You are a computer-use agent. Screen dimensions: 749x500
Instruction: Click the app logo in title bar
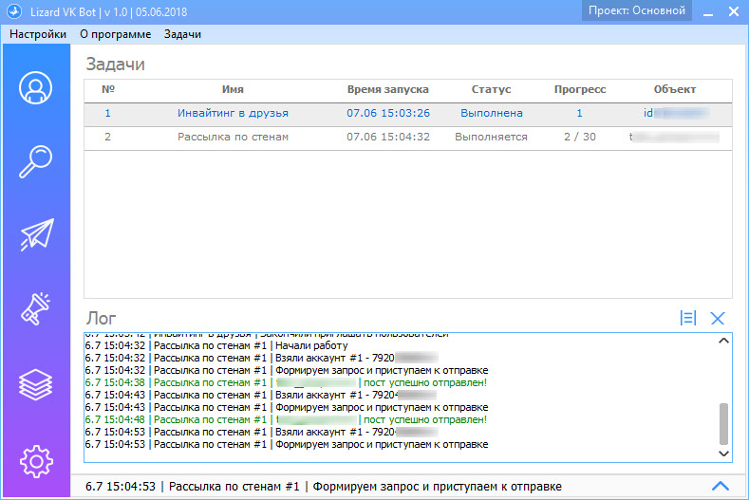pyautogui.click(x=12, y=11)
